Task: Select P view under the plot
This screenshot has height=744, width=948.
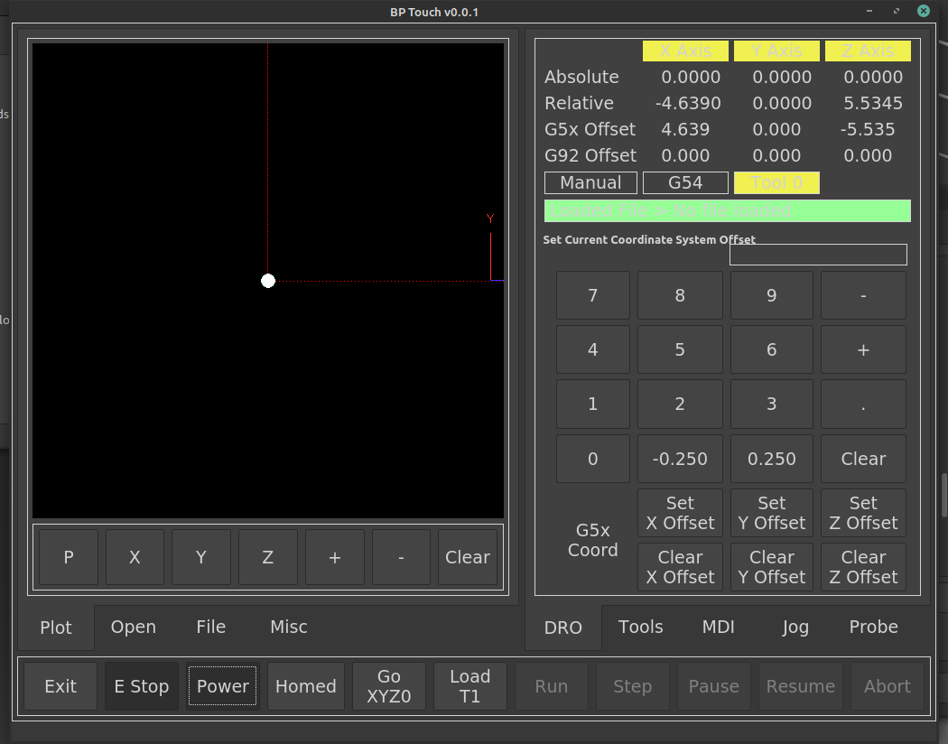Action: [x=69, y=557]
